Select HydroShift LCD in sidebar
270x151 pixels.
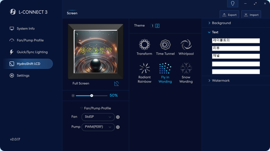pyautogui.click(x=28, y=64)
